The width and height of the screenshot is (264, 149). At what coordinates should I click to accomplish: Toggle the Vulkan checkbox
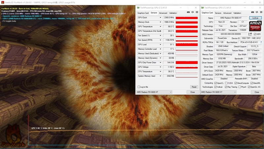tap(215, 87)
